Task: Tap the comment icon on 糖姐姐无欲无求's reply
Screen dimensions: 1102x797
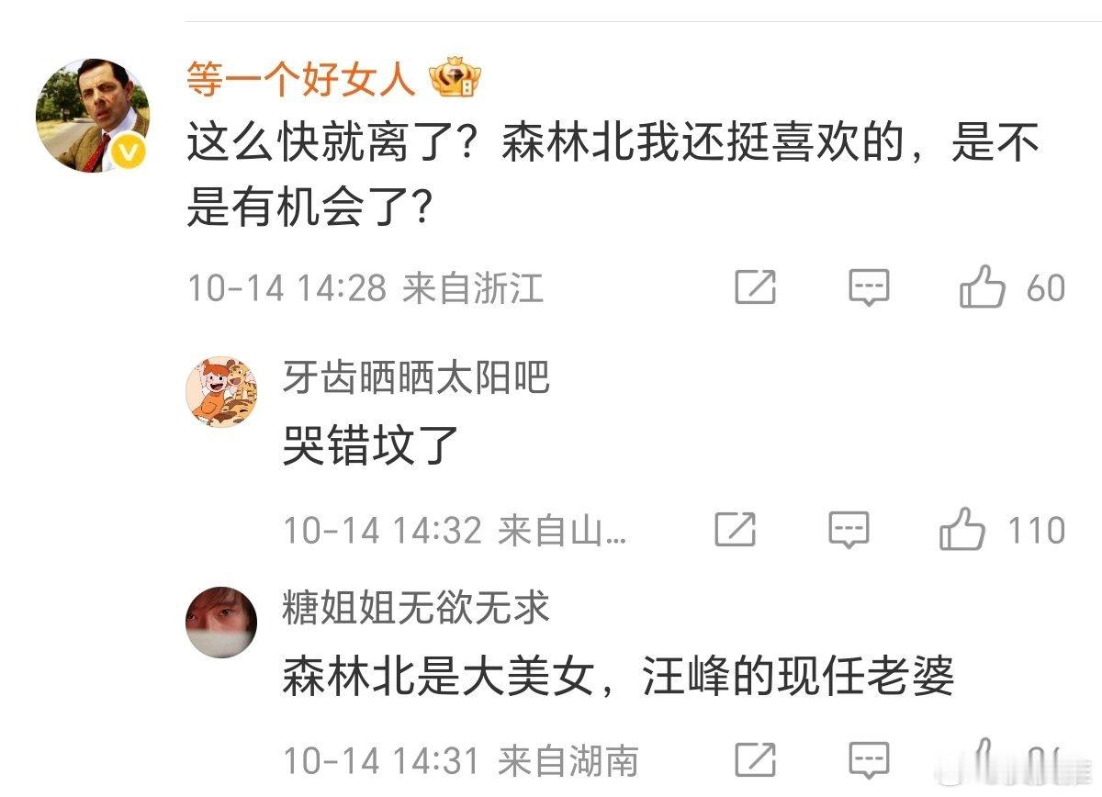Action: click(868, 760)
